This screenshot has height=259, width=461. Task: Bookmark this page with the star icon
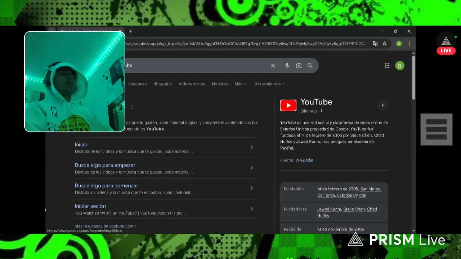pos(384,44)
